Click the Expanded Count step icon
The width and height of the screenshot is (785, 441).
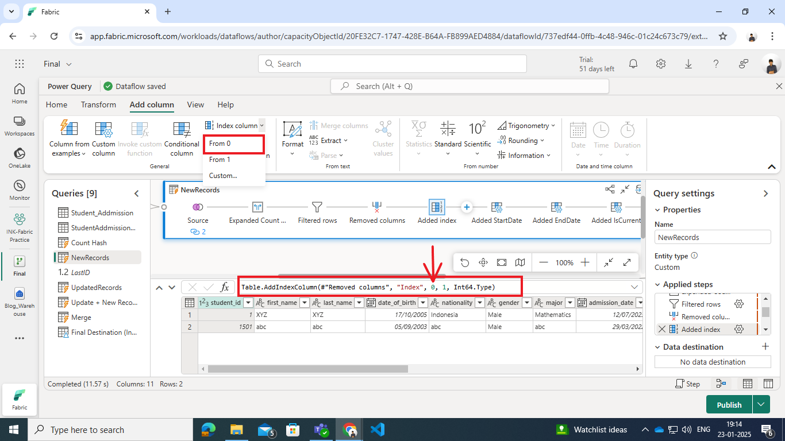tap(257, 207)
